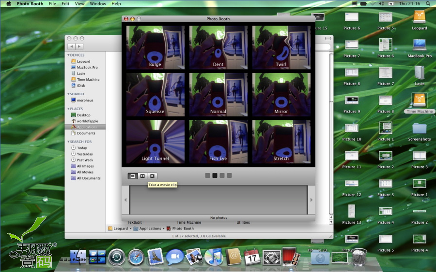Open iCal from the Dock

point(252,257)
